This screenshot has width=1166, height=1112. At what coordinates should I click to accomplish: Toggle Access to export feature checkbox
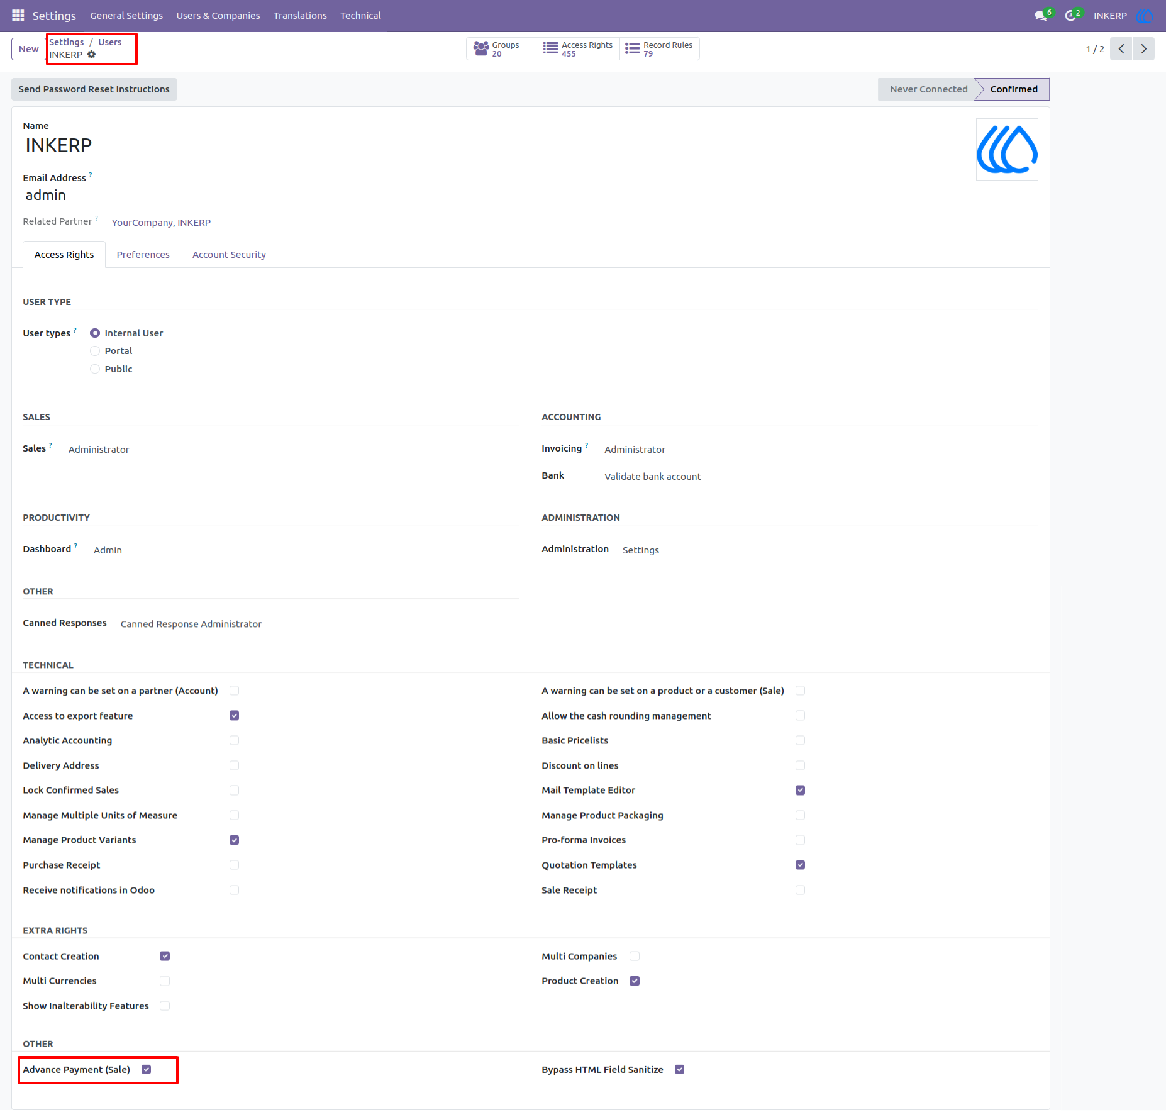click(235, 716)
